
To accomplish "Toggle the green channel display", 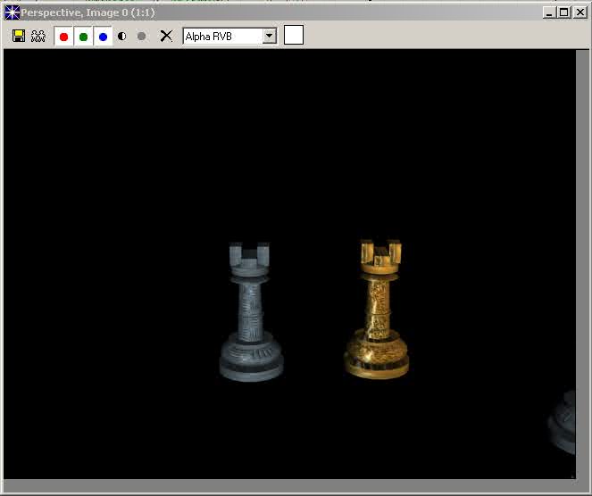I will coord(83,37).
